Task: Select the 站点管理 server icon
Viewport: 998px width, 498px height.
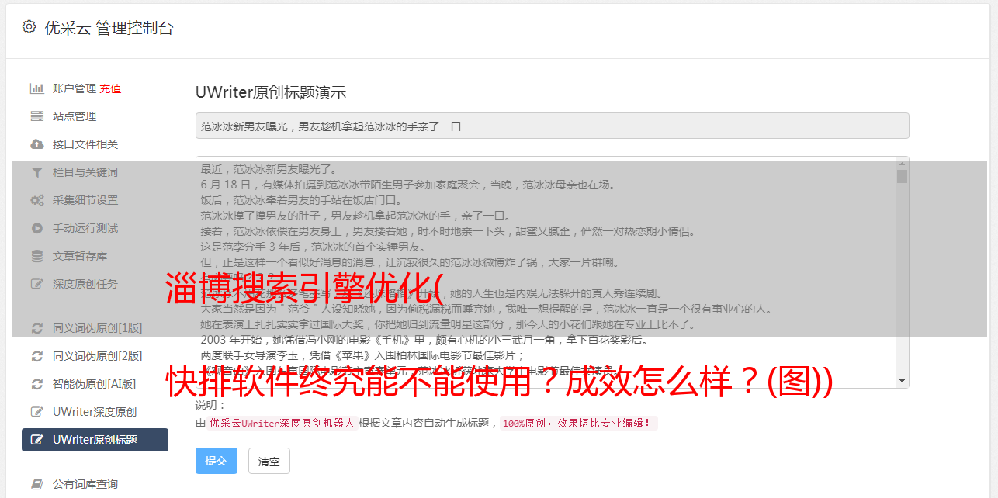Action: coord(36,116)
